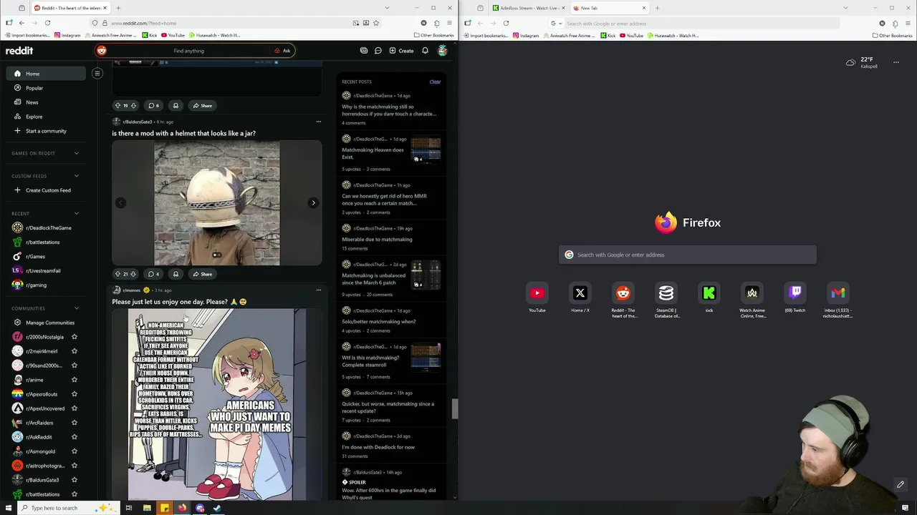Focus Firefox New Tab search box
Screen dimensions: 917x515
point(688,255)
